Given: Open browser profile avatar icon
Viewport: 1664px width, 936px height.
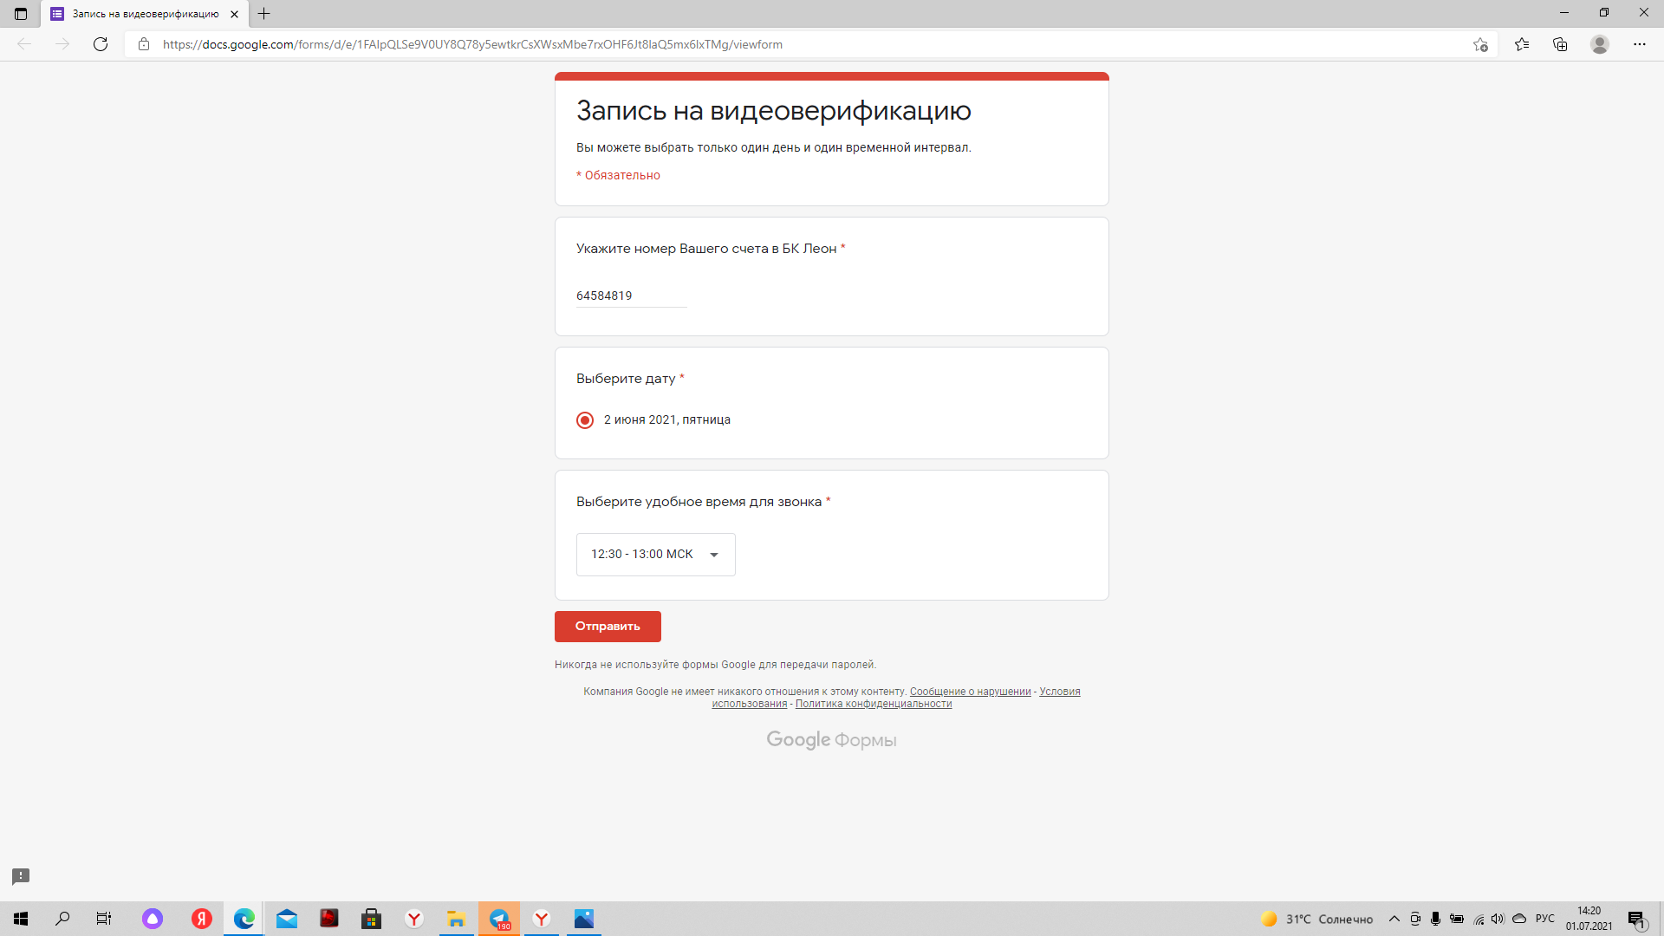Looking at the screenshot, I should click(1600, 44).
